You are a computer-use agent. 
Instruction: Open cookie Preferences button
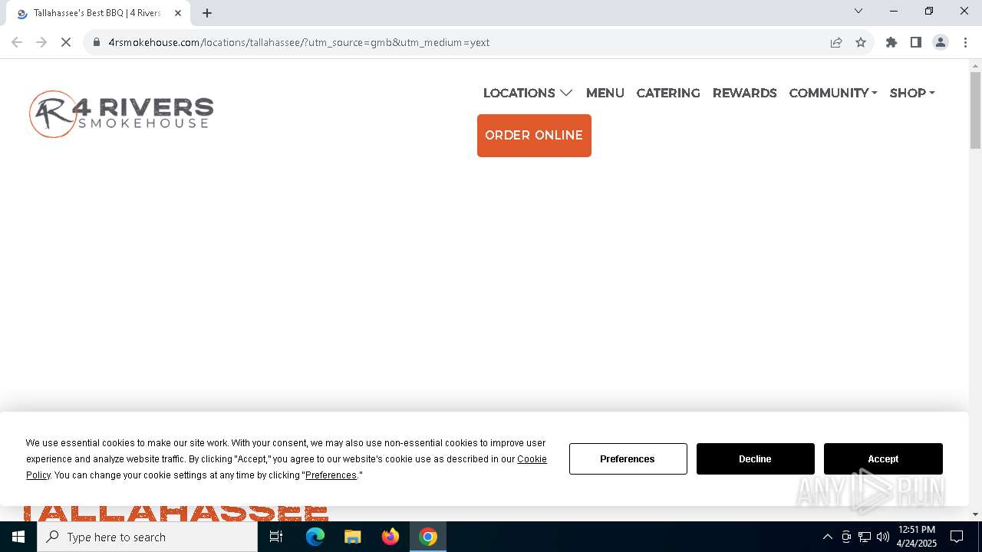628,458
